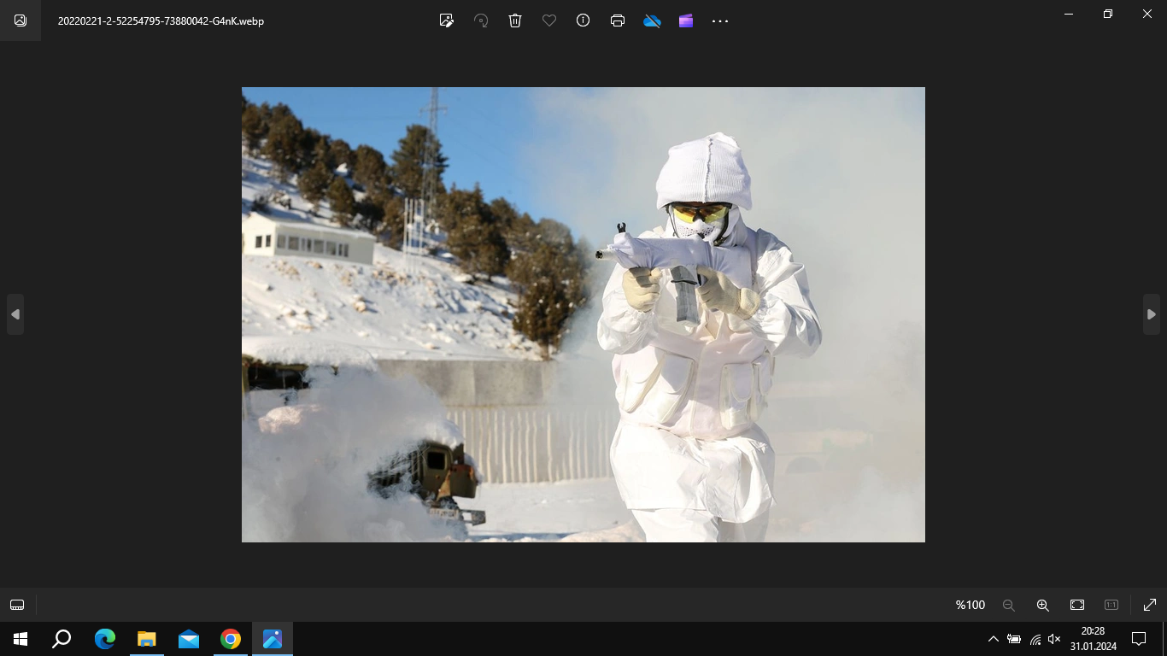Go to the previous photo
This screenshot has height=656, width=1167.
click(x=15, y=314)
